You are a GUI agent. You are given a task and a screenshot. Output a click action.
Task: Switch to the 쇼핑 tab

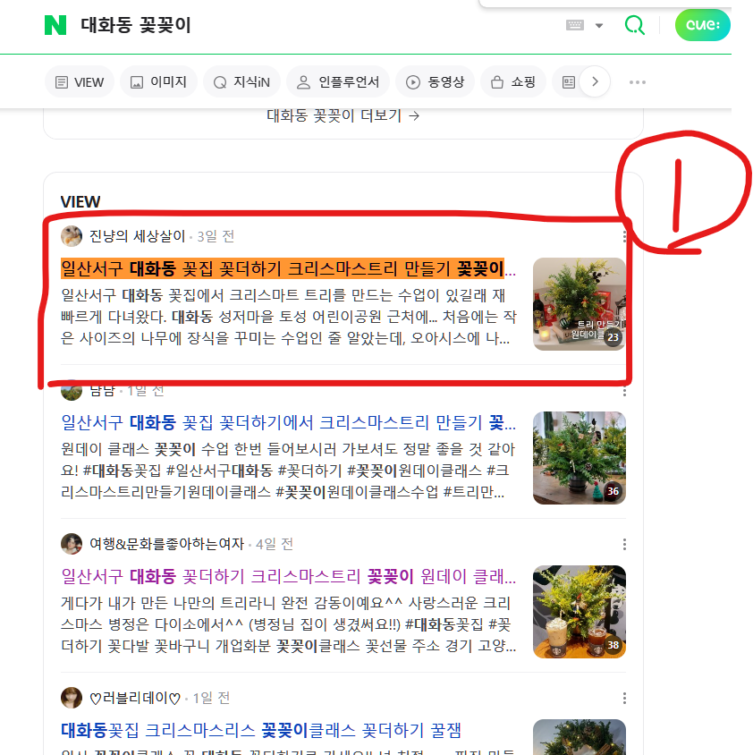coord(513,82)
